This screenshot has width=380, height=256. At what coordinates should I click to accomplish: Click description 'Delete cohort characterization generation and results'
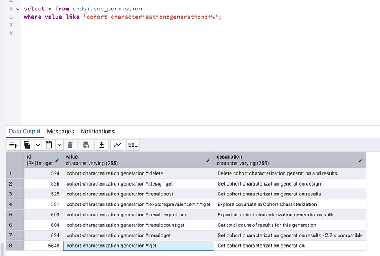(x=290, y=173)
